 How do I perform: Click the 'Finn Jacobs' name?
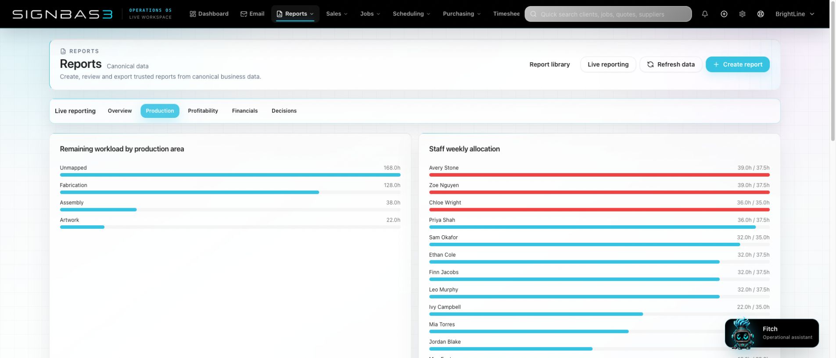point(444,272)
